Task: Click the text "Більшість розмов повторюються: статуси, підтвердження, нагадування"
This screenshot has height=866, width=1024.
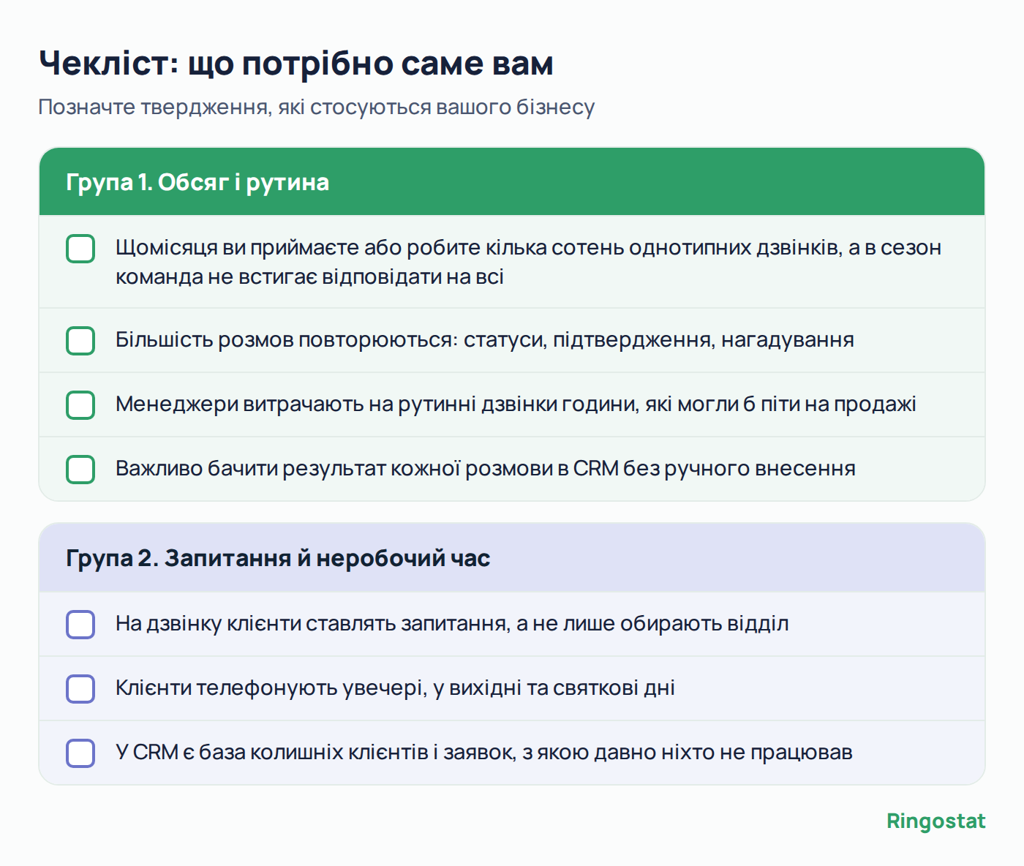Action: 485,340
